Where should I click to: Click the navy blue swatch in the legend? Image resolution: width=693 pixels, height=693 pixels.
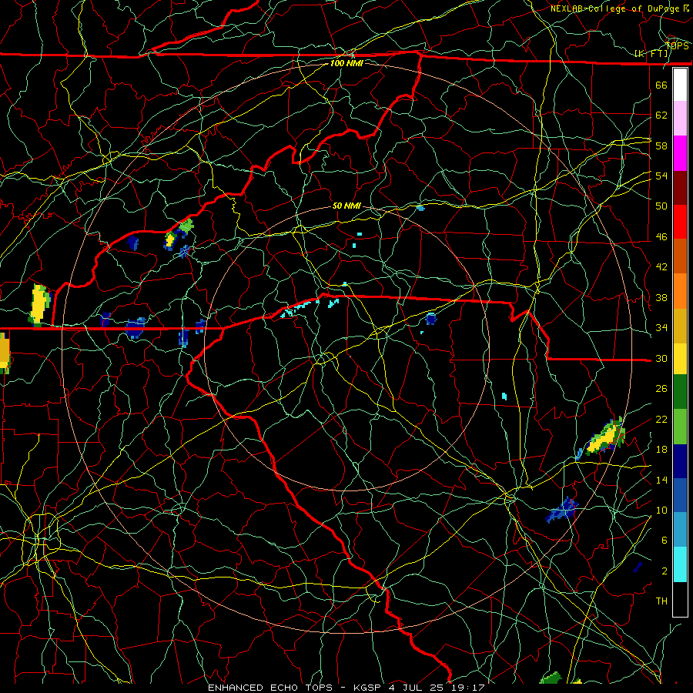pos(680,461)
